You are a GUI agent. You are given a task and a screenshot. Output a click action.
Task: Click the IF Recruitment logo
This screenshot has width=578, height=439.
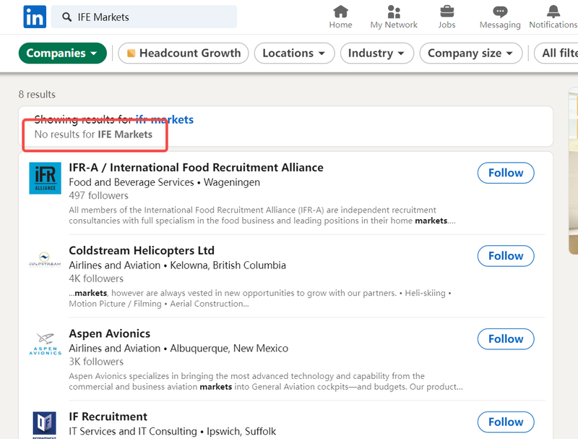click(45, 425)
